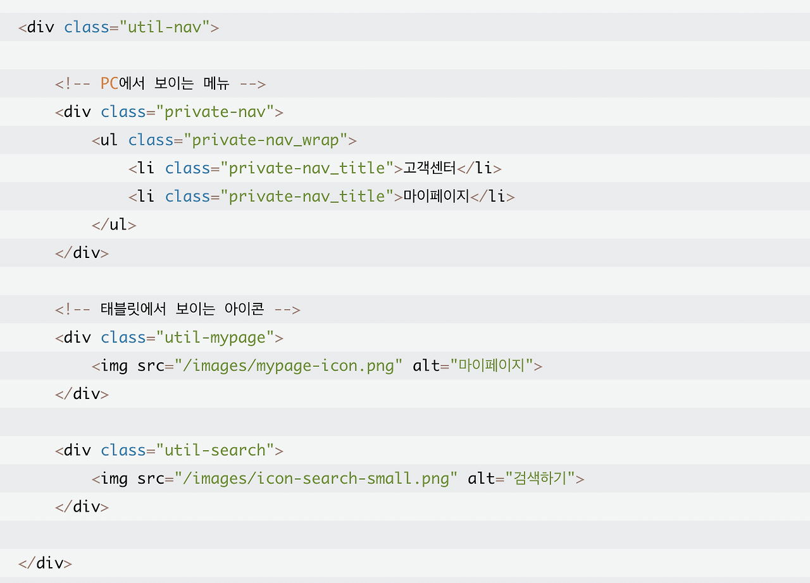810x583 pixels.
Task: Click 마이페이지 text inside the li element
Action: [x=437, y=197]
